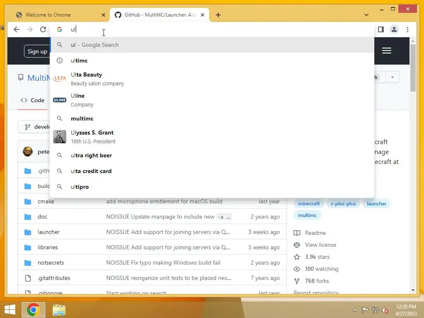Click the minecraft topic tag
The width and height of the screenshot is (424, 318).
tap(309, 204)
